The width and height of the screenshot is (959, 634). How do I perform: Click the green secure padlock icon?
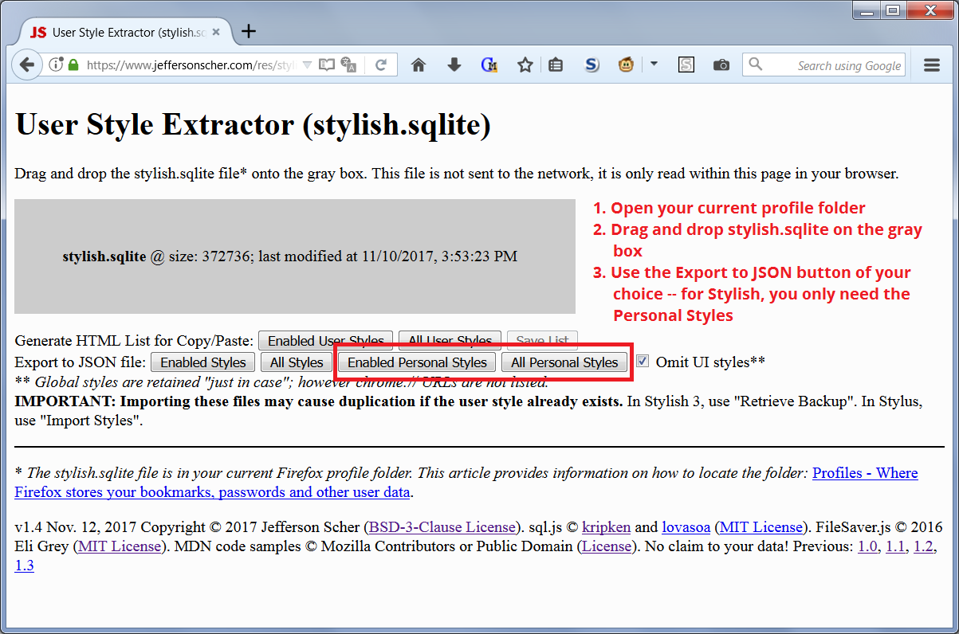tap(73, 65)
